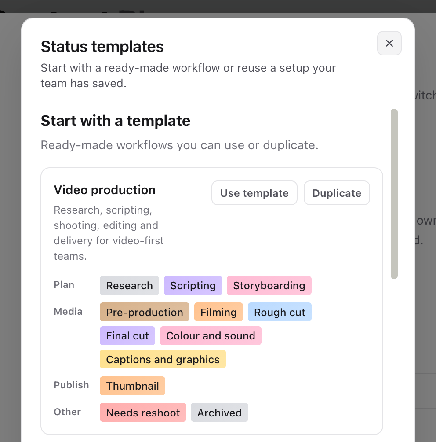Click the Pre-production status tag
436x442 pixels.
[x=145, y=312]
